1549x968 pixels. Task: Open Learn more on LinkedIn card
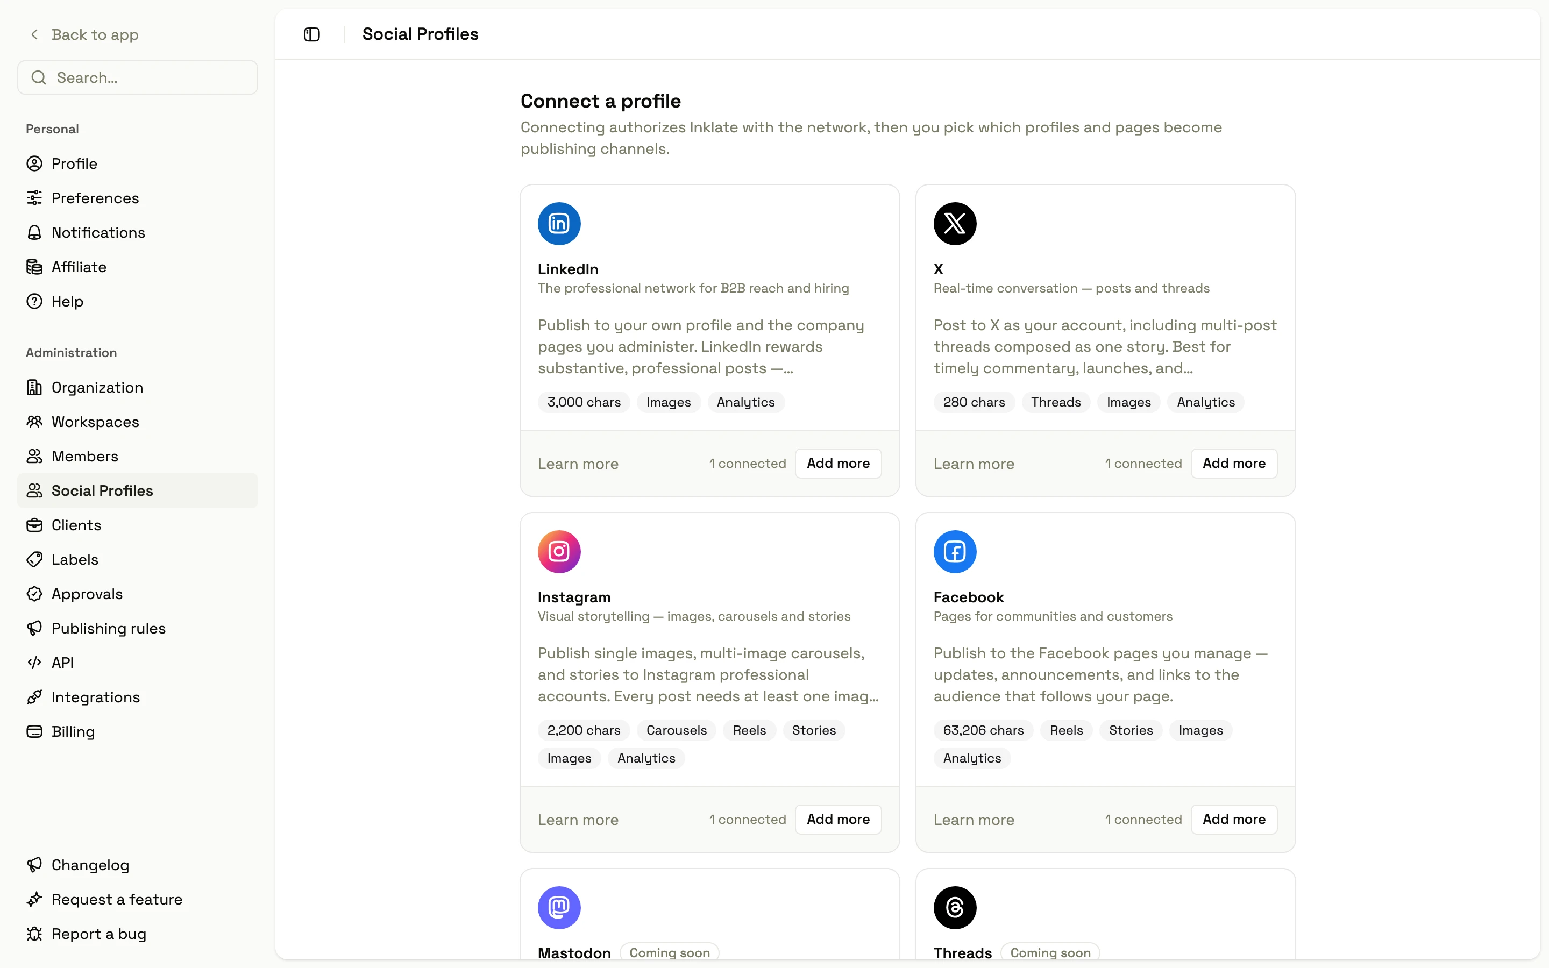(578, 464)
